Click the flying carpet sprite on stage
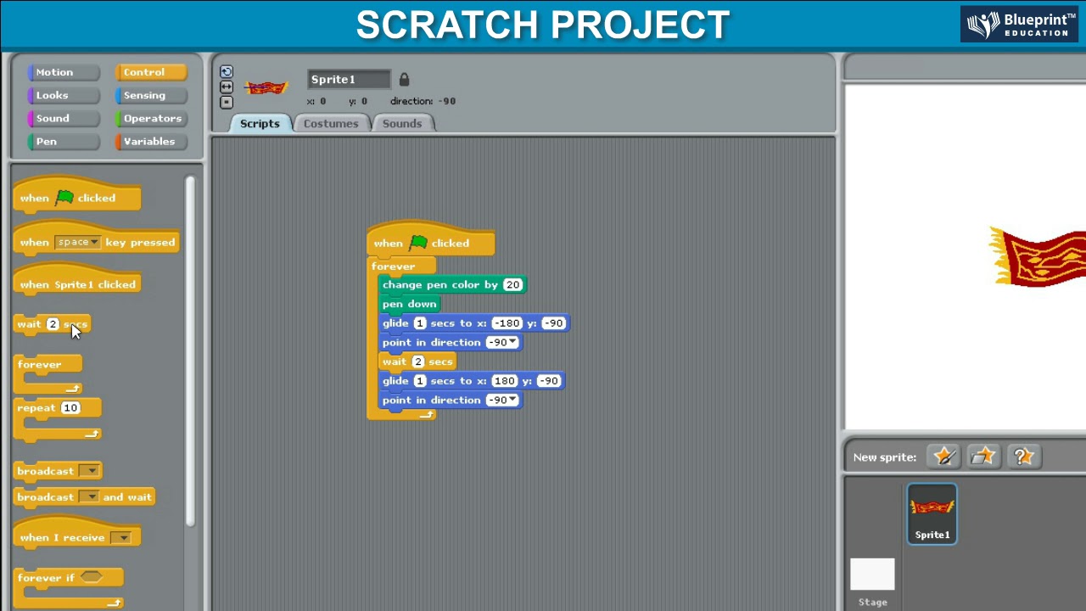The image size is (1086, 611). (x=1037, y=256)
